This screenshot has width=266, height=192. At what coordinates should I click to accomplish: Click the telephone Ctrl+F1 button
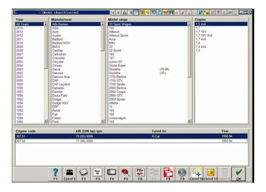click(x=69, y=174)
